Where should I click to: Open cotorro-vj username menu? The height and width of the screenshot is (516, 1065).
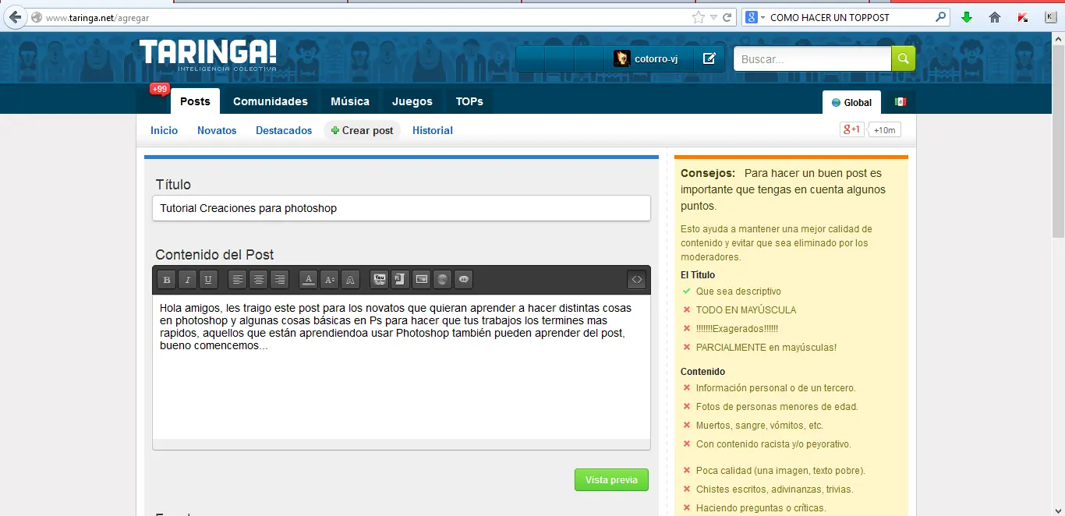tap(656, 58)
